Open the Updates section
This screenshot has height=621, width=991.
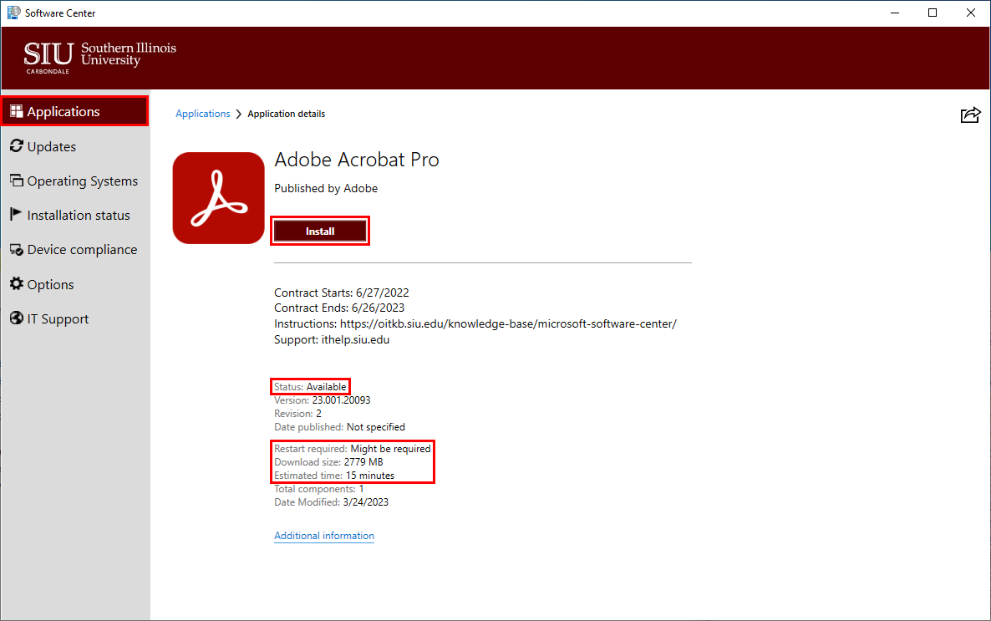50,146
